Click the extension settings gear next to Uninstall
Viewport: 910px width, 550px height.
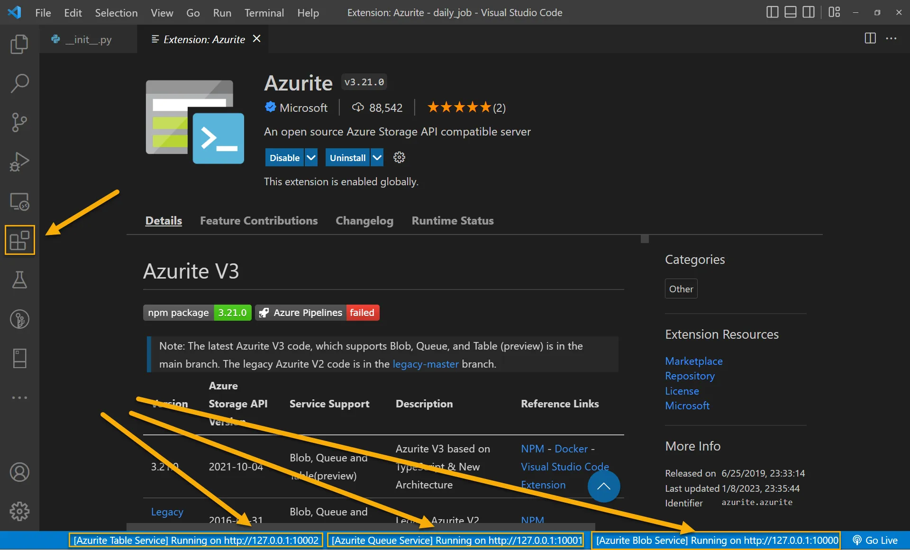399,158
